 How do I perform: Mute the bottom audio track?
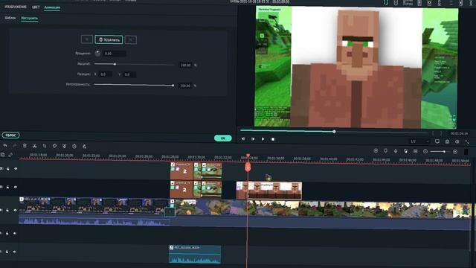click(15, 252)
